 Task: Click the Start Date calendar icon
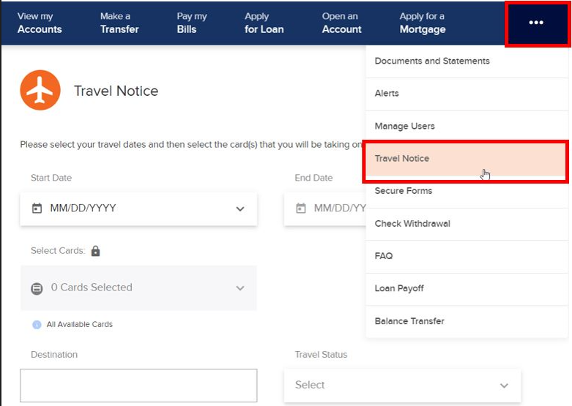[37, 208]
